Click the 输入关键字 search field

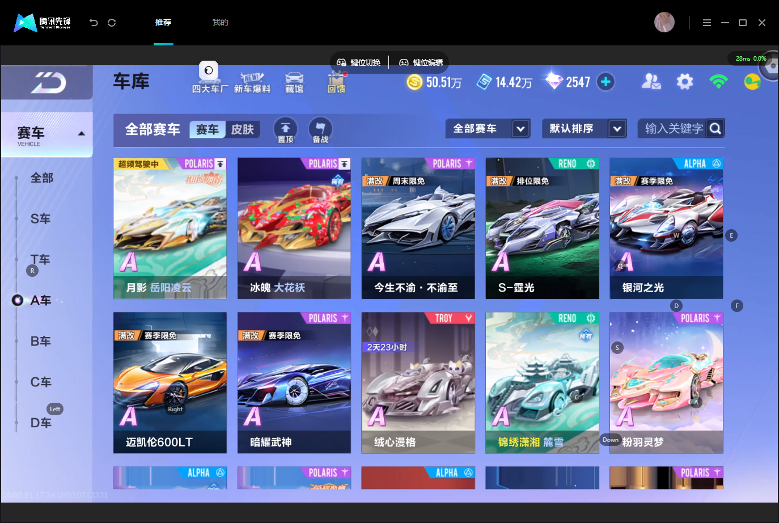point(673,129)
